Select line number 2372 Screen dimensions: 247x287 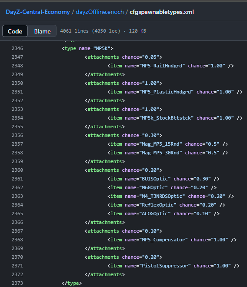(x=17, y=274)
